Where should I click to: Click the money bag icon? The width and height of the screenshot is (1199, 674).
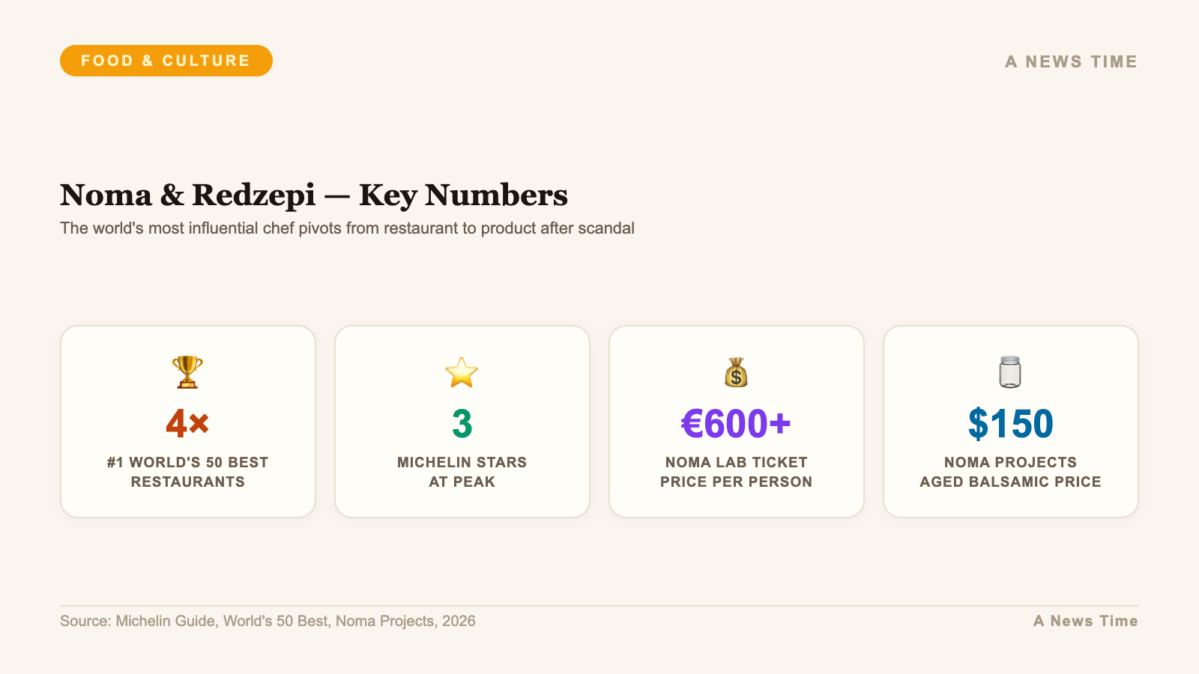pyautogui.click(x=736, y=372)
